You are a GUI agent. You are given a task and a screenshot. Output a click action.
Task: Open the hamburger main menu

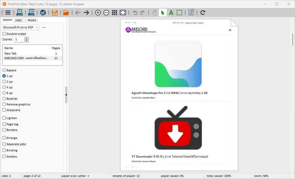tap(8, 13)
